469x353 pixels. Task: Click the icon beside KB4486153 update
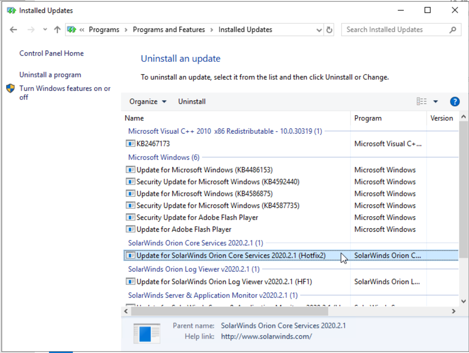[x=130, y=170]
